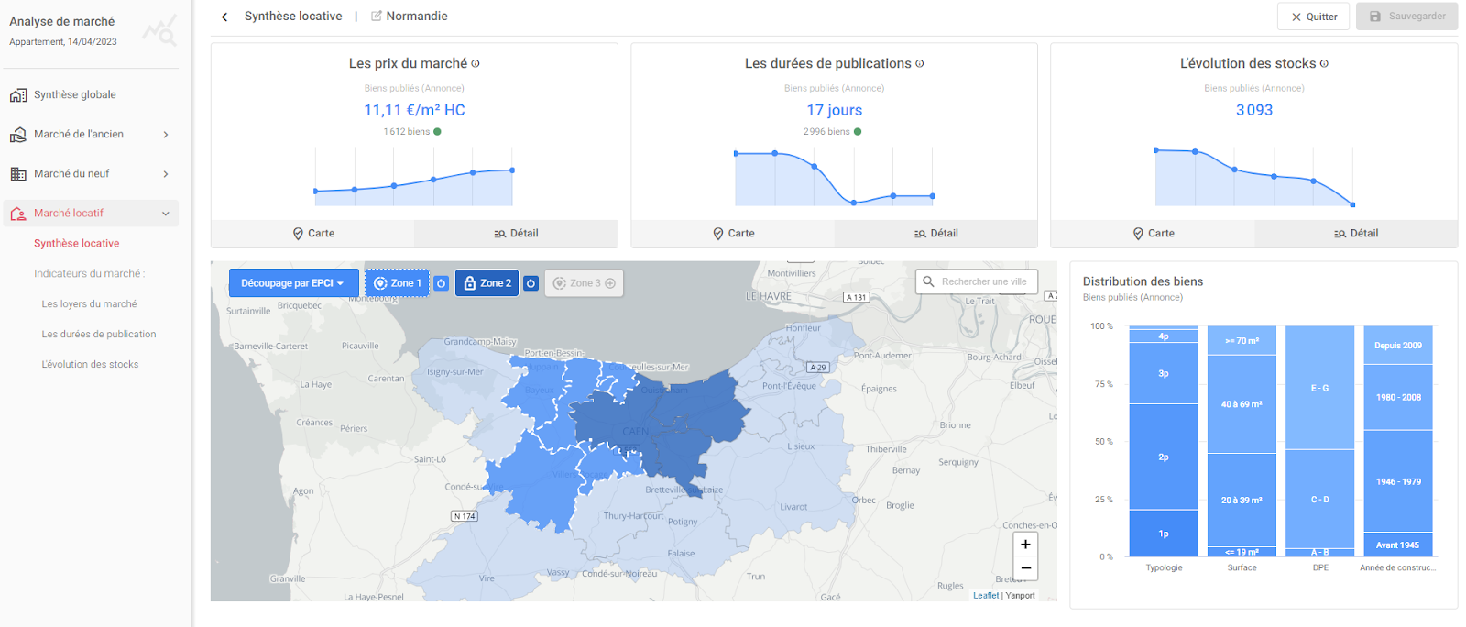Click the Marché de l'ancien icon in sidebar
The width and height of the screenshot is (1466, 627).
18,135
